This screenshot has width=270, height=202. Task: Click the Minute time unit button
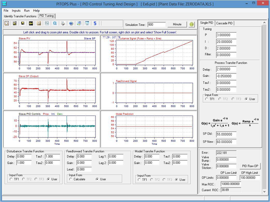coord(177,24)
